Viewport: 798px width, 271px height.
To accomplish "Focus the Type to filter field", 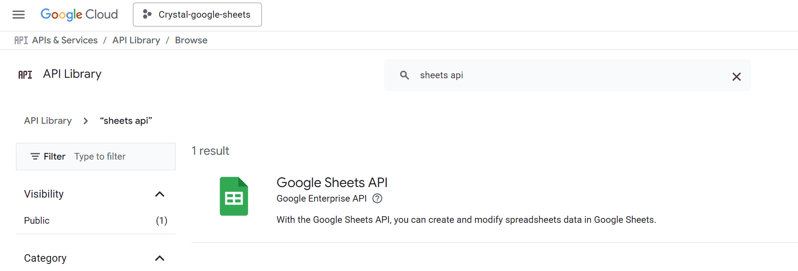I will click(x=100, y=156).
